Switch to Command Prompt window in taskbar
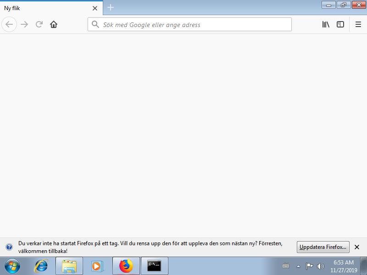The width and height of the screenshot is (367, 275). click(154, 266)
